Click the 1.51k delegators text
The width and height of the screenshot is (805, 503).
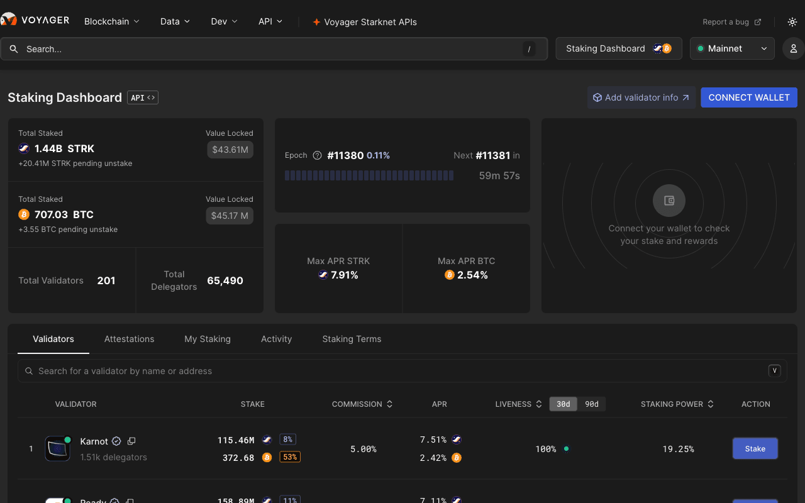coord(114,457)
